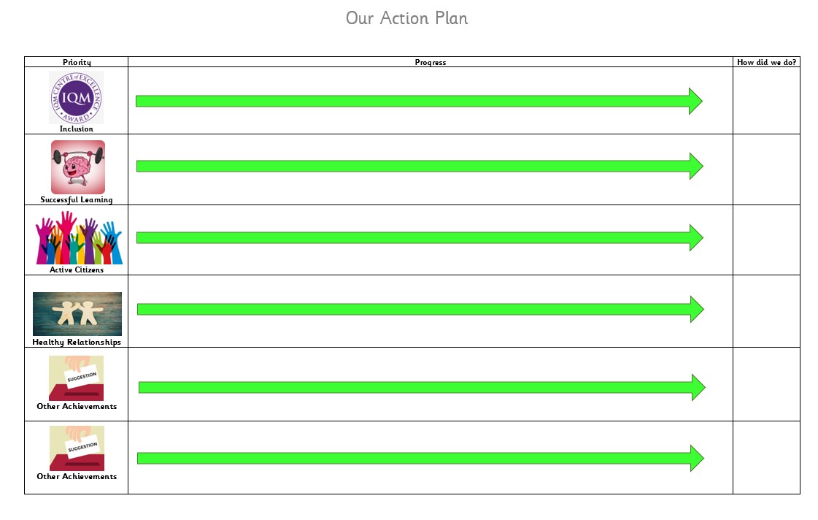This screenshot has height=520, width=818.
Task: Click the upper suggestion box image
Action: pos(76,378)
